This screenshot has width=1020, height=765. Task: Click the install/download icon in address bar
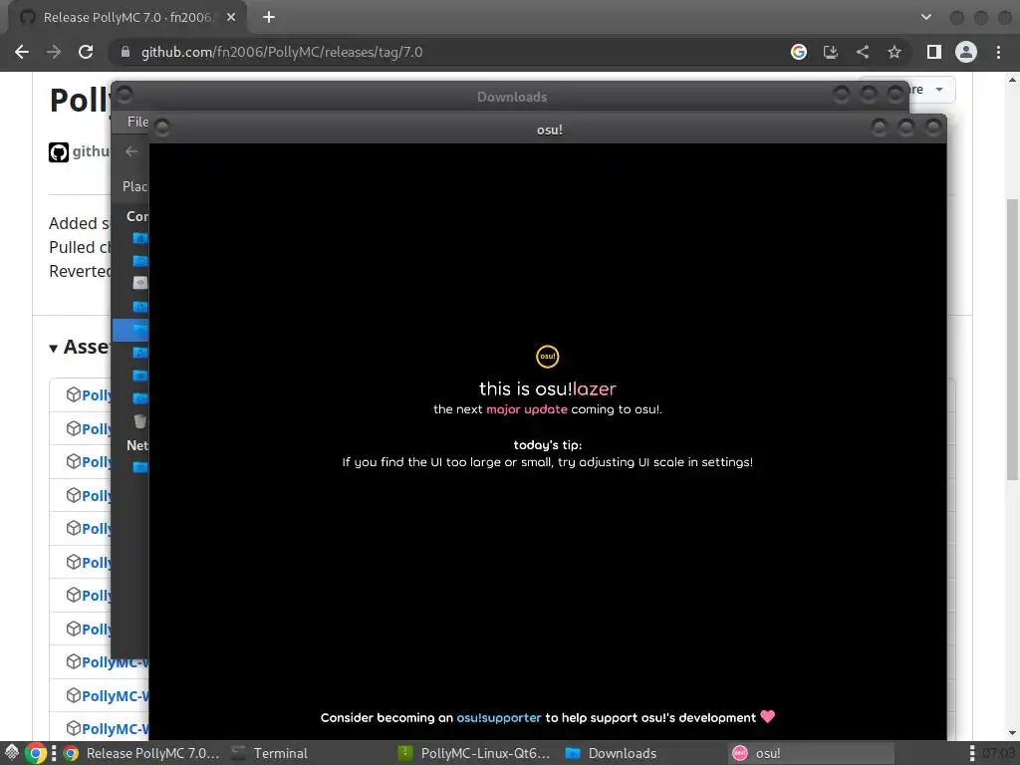831,52
